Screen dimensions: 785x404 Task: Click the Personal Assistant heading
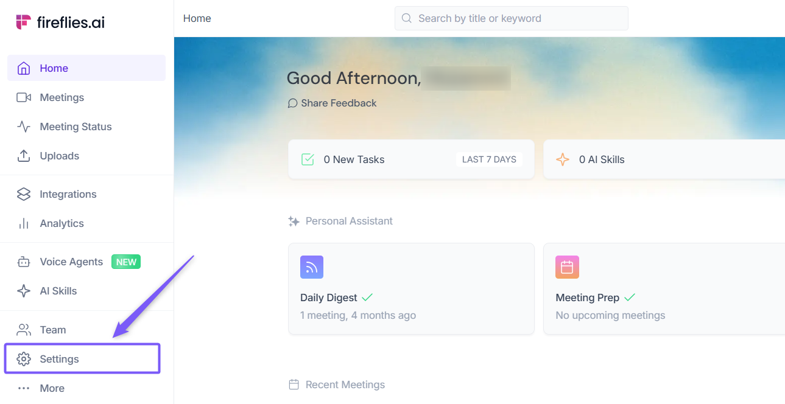pyautogui.click(x=349, y=221)
